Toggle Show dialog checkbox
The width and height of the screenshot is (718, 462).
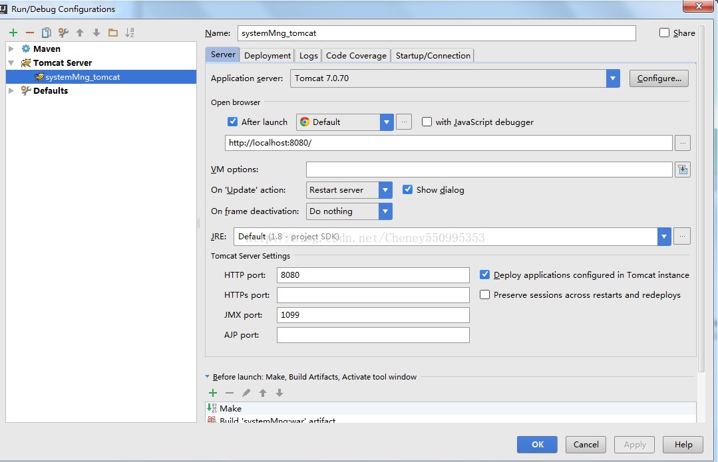tap(407, 189)
